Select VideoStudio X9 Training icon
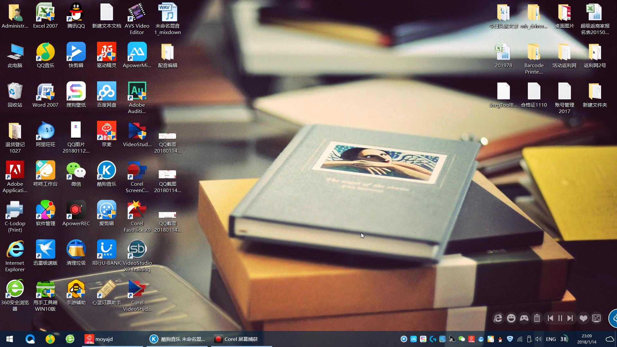 click(137, 256)
